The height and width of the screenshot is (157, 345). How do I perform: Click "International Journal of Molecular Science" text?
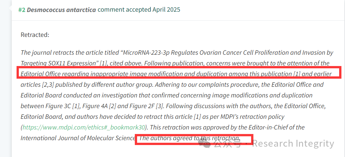click(x=78, y=138)
